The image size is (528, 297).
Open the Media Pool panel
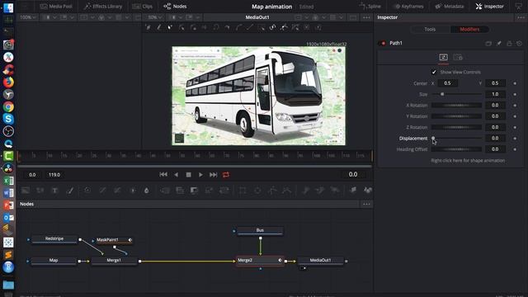[56, 7]
